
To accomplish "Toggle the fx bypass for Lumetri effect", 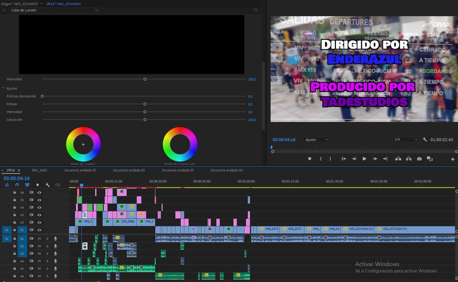I will [4, 10].
